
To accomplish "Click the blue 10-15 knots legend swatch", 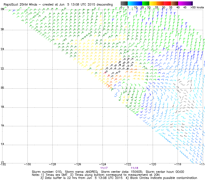I will tap(139, 4).
